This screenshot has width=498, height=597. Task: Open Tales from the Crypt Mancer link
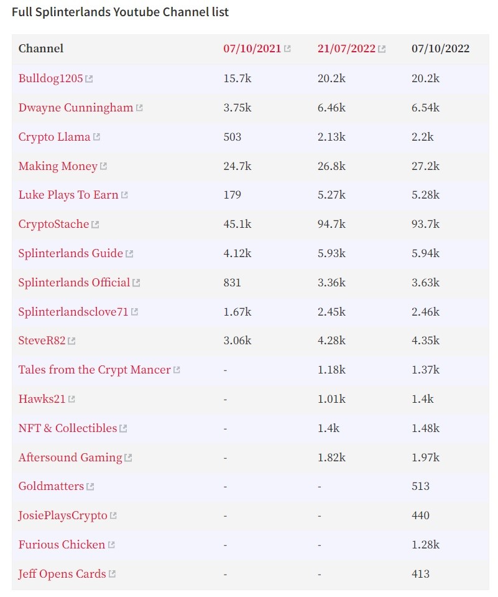95,370
